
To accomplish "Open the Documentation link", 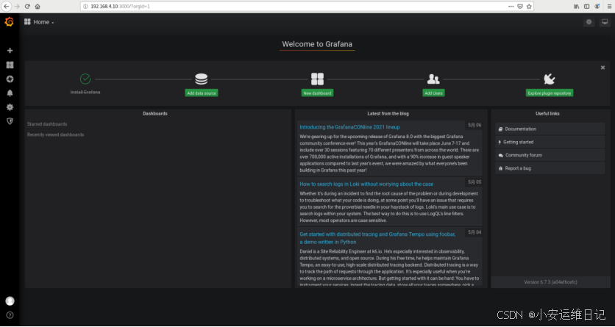I will pyautogui.click(x=550, y=129).
